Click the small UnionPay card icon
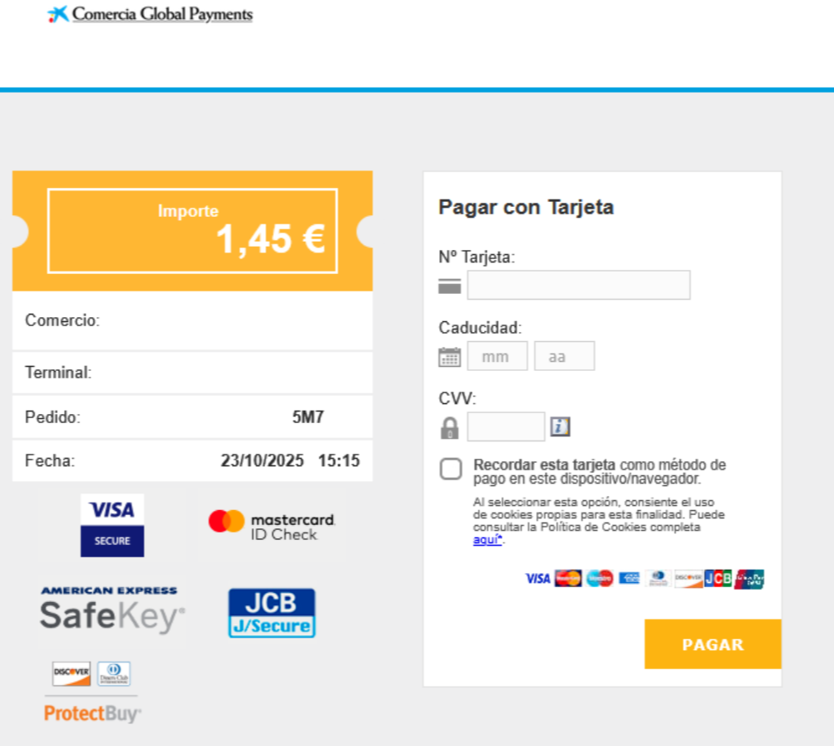The image size is (834, 746). point(750,579)
